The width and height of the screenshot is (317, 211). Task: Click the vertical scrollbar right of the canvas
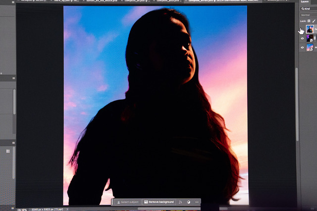click(x=297, y=105)
